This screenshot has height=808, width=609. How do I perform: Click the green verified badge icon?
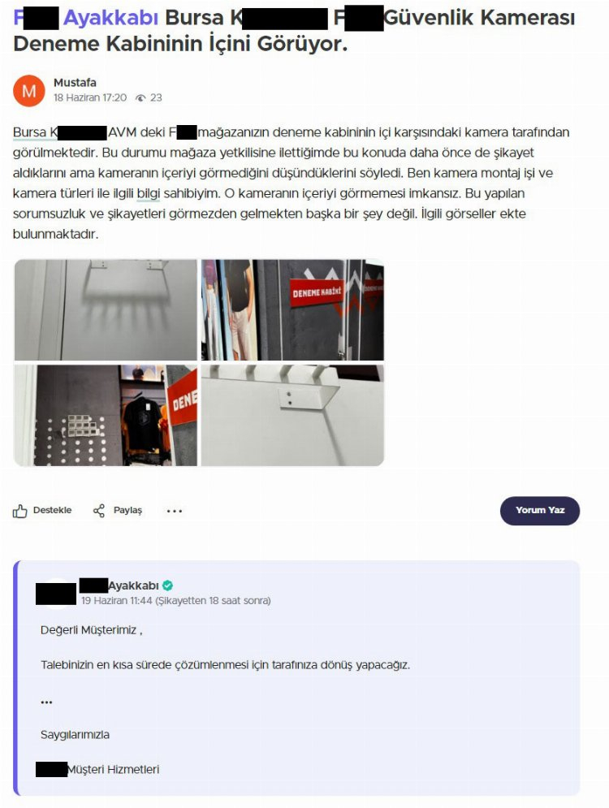[167, 585]
